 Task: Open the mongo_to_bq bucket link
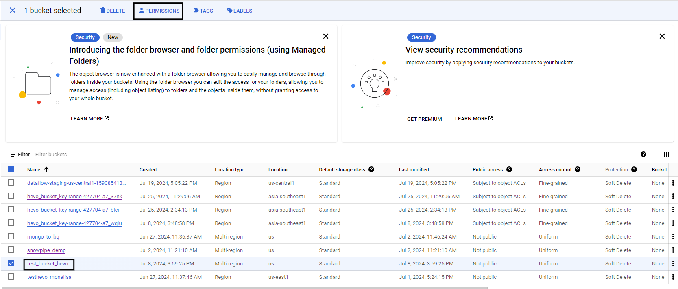(x=43, y=237)
